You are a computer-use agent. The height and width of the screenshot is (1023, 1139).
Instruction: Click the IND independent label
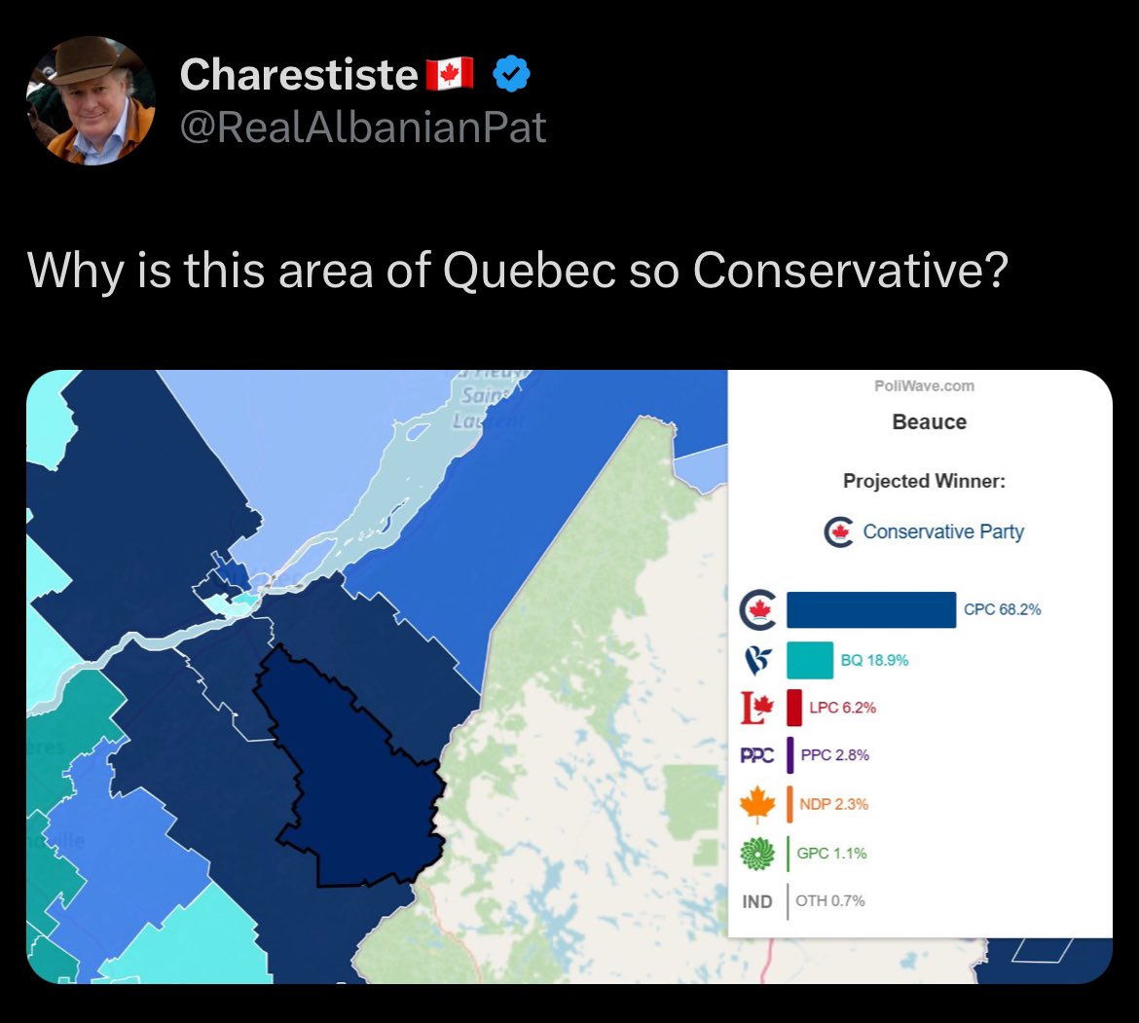[757, 901]
